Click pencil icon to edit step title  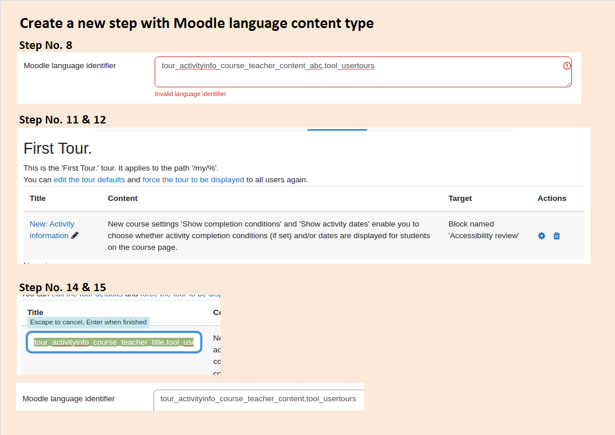[75, 235]
